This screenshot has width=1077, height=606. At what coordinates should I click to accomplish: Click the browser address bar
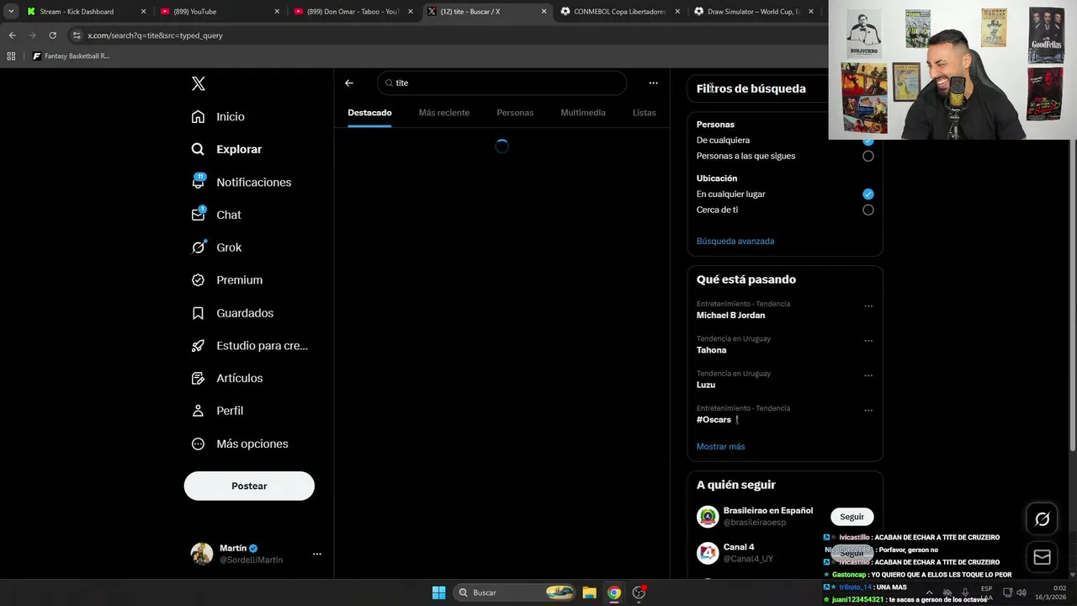point(446,35)
